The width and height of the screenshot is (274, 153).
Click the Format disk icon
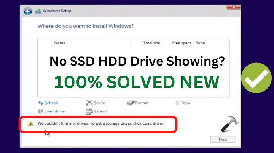[131, 103]
